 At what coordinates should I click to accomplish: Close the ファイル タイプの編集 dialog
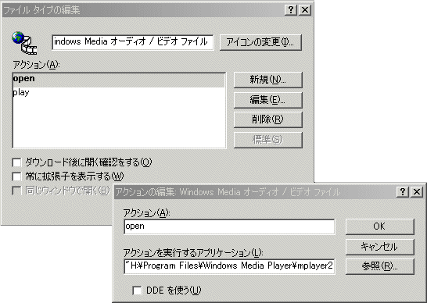(305, 10)
